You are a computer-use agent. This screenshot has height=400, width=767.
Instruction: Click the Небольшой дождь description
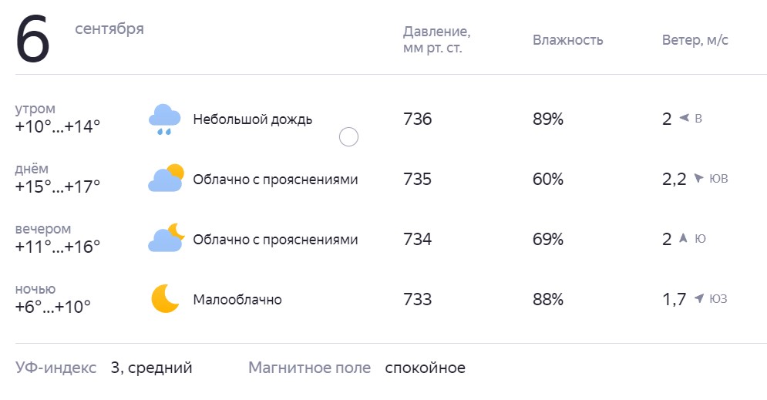pos(252,119)
